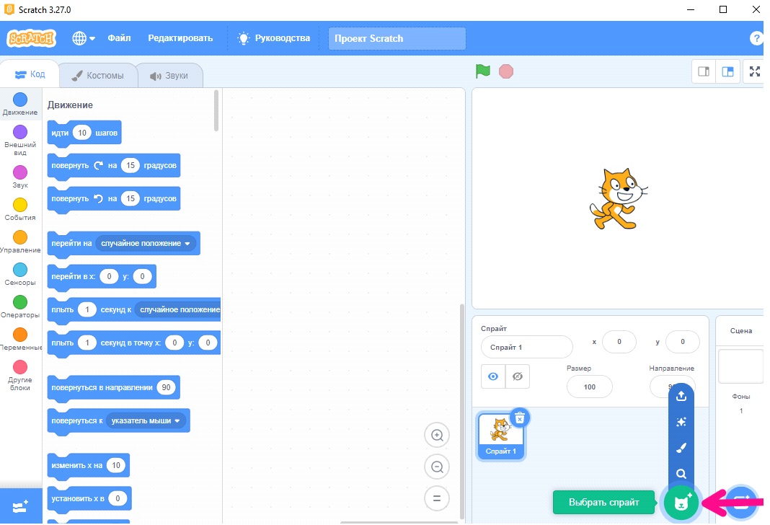Click the steps value 10 in идти block
The height and width of the screenshot is (525, 770).
[x=82, y=133]
